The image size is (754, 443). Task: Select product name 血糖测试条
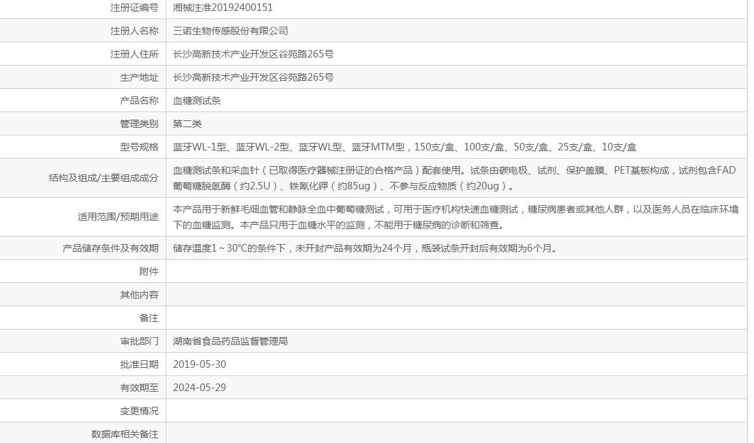[x=197, y=100]
